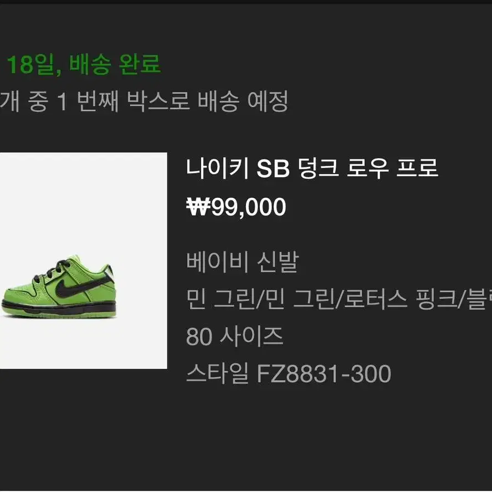Tap the 베이비 신발 category label
This screenshot has width=492, height=492.
(x=242, y=262)
